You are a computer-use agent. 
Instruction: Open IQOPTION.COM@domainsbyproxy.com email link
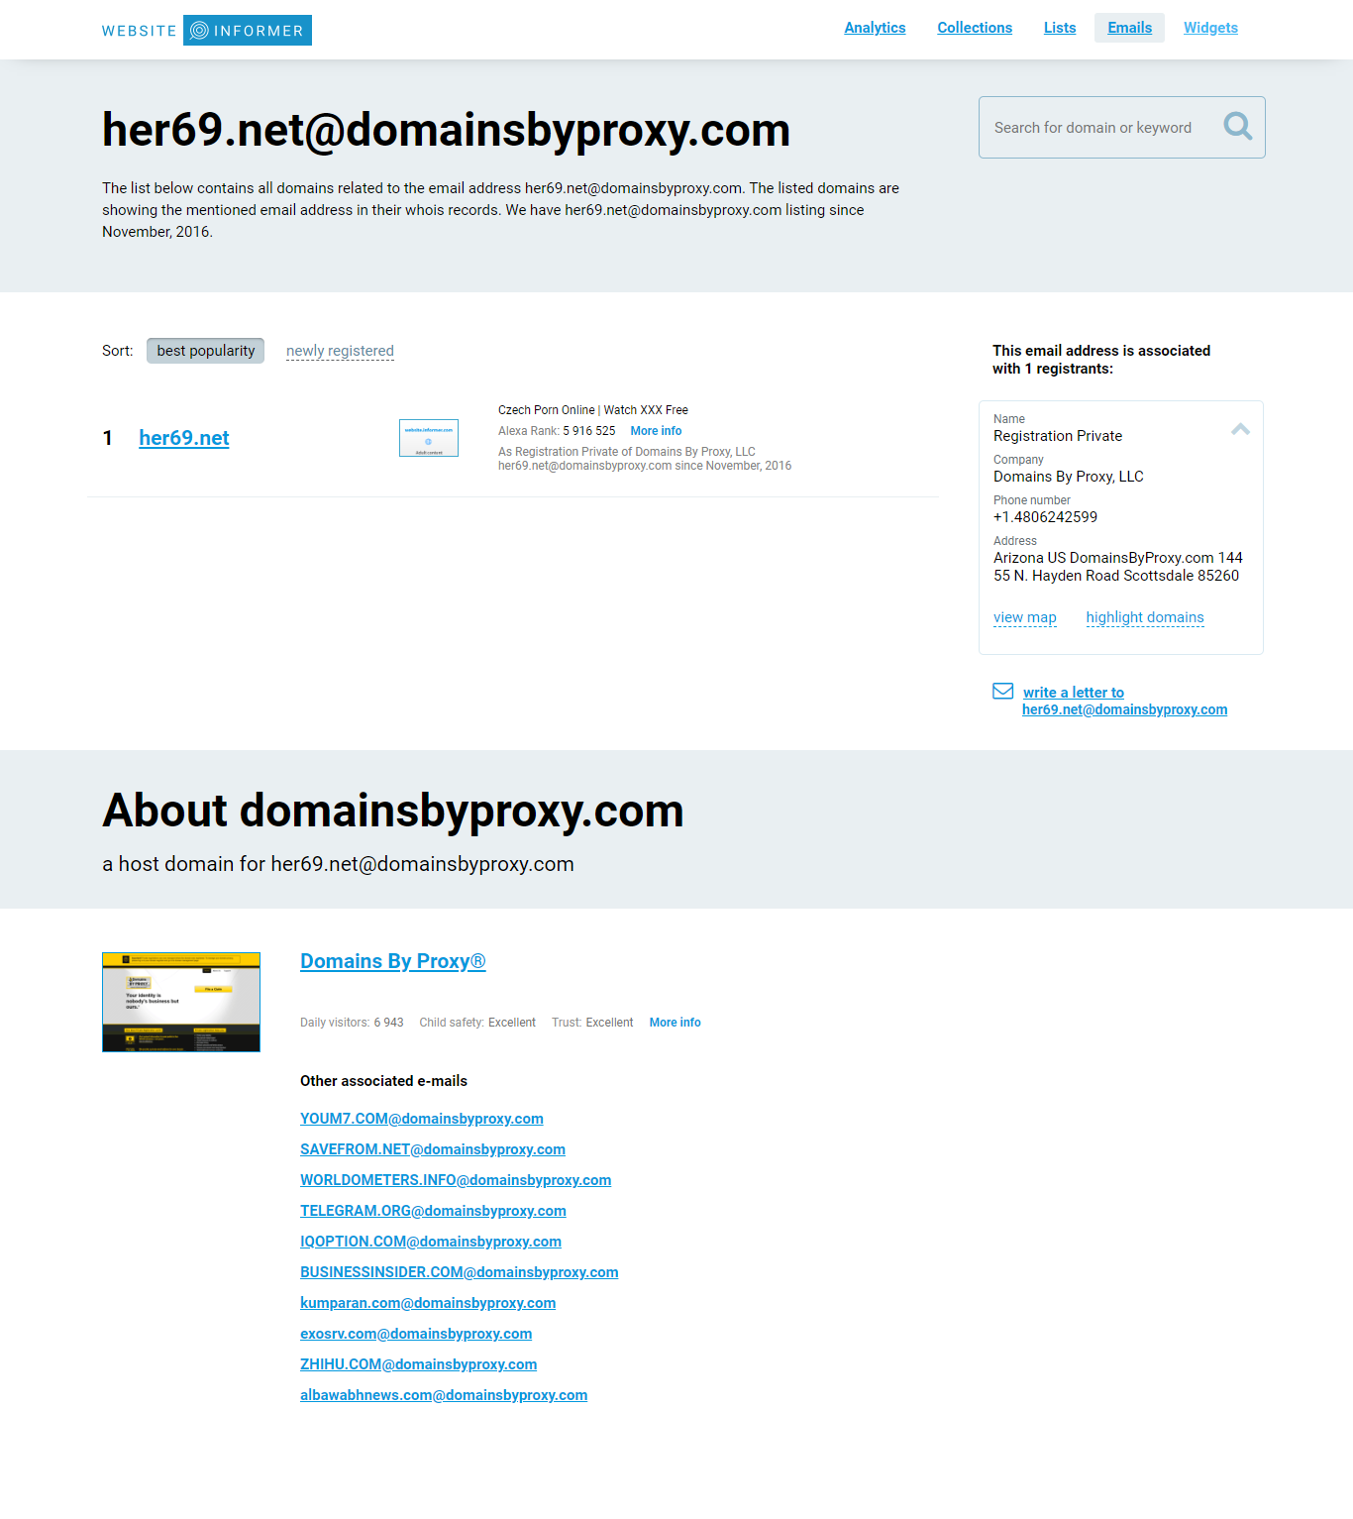(x=431, y=1242)
